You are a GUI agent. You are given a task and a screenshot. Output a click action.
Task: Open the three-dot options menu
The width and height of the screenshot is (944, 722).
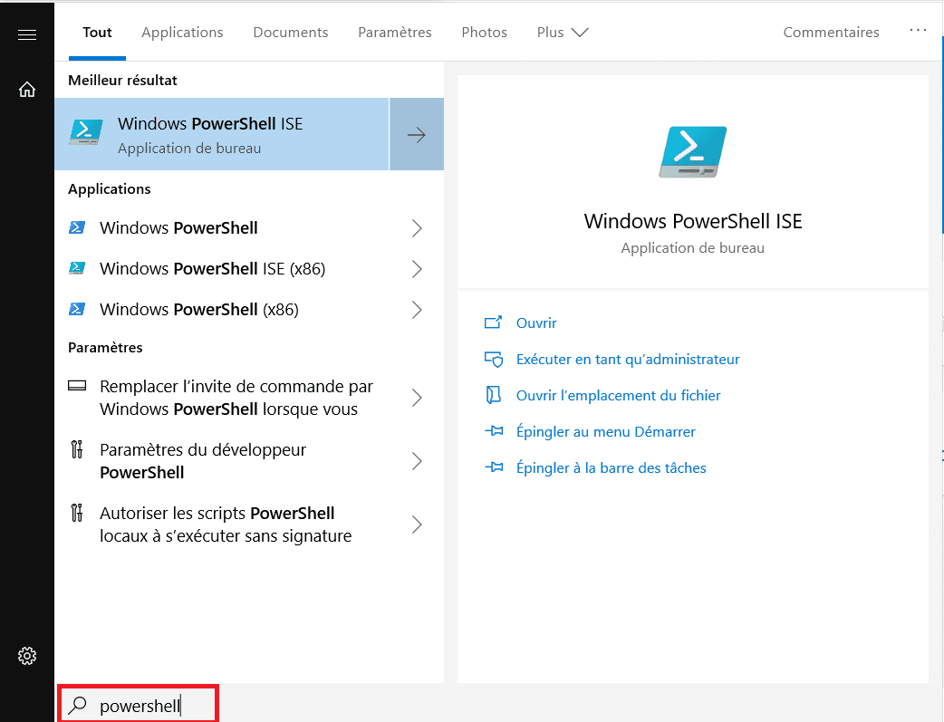918,30
